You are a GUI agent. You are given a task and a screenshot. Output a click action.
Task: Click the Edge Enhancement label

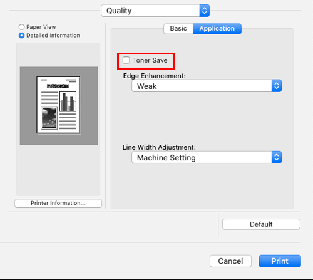[x=155, y=76]
